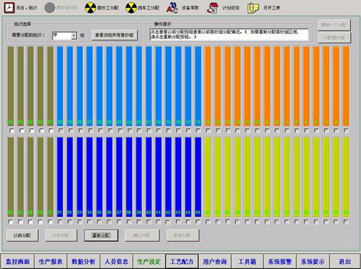The height and width of the screenshot is (269, 361).
Task: Click the 查看该班所有落纱组 button
Action: (114, 35)
